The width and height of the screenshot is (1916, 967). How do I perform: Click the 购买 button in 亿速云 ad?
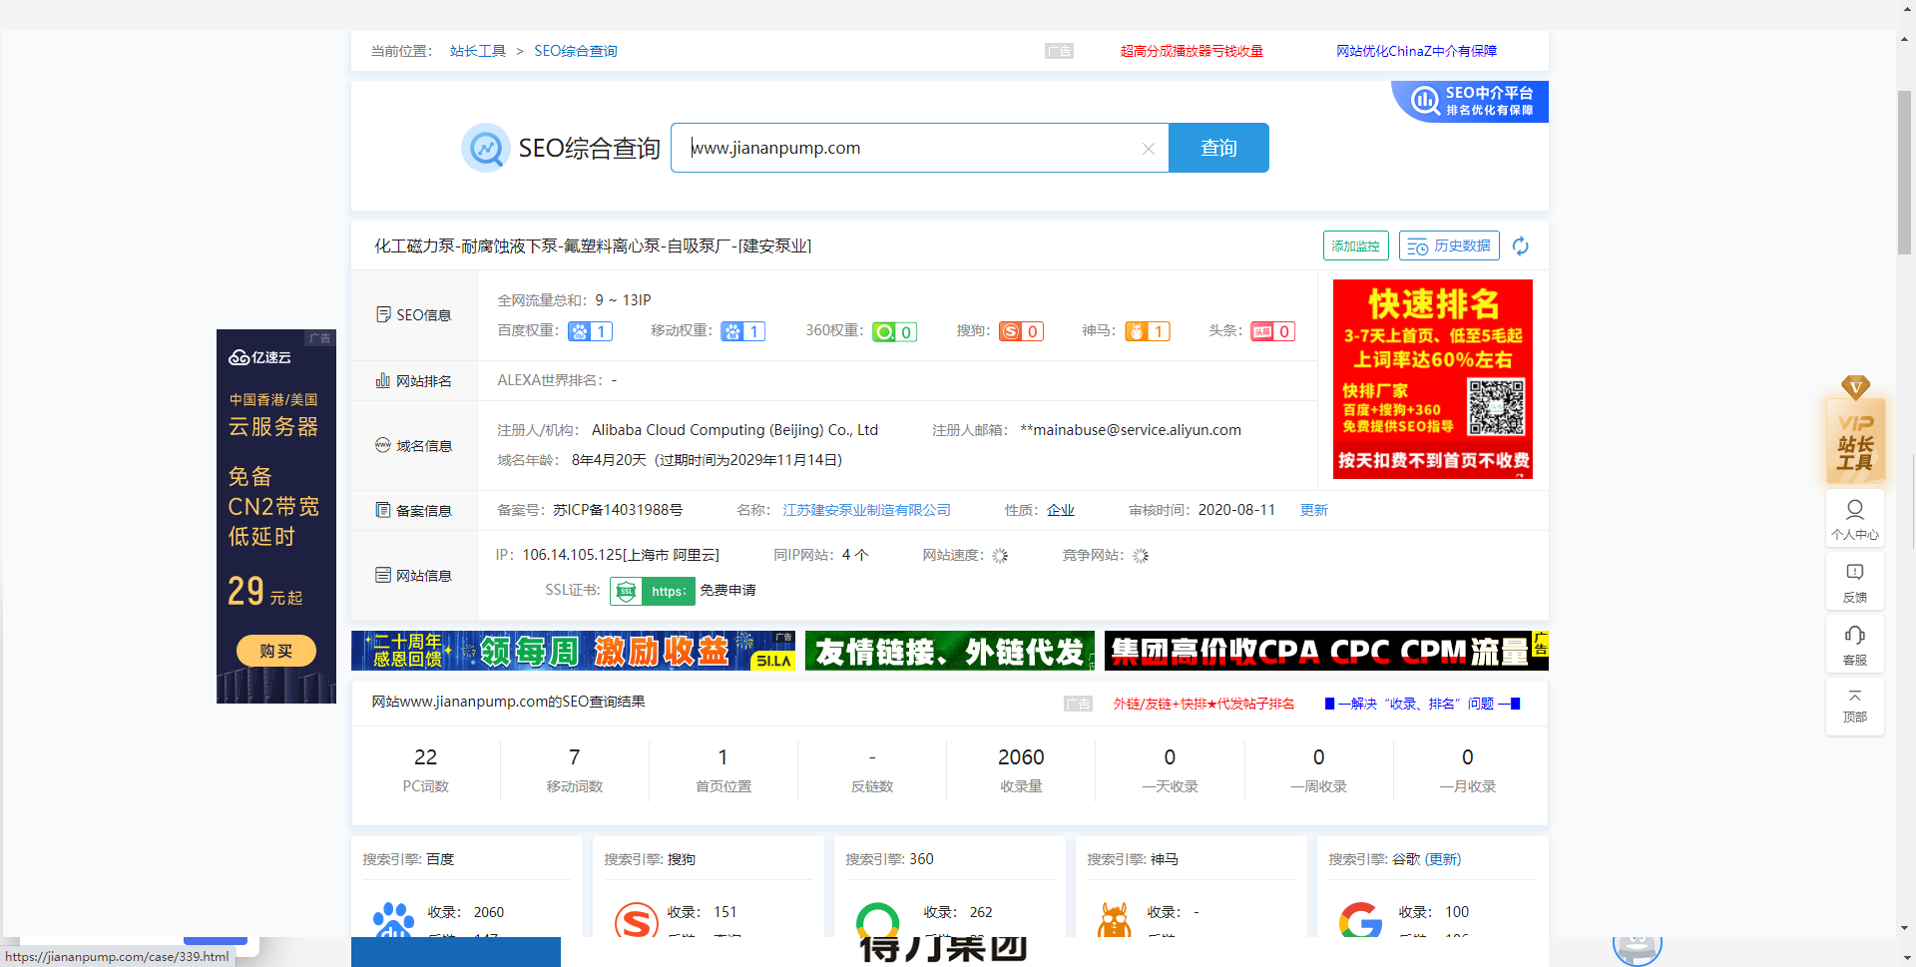pyautogui.click(x=276, y=651)
